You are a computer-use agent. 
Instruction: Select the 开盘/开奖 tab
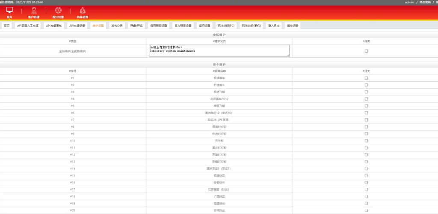click(x=137, y=26)
